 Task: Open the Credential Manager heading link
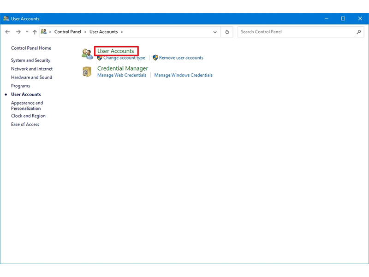[123, 68]
